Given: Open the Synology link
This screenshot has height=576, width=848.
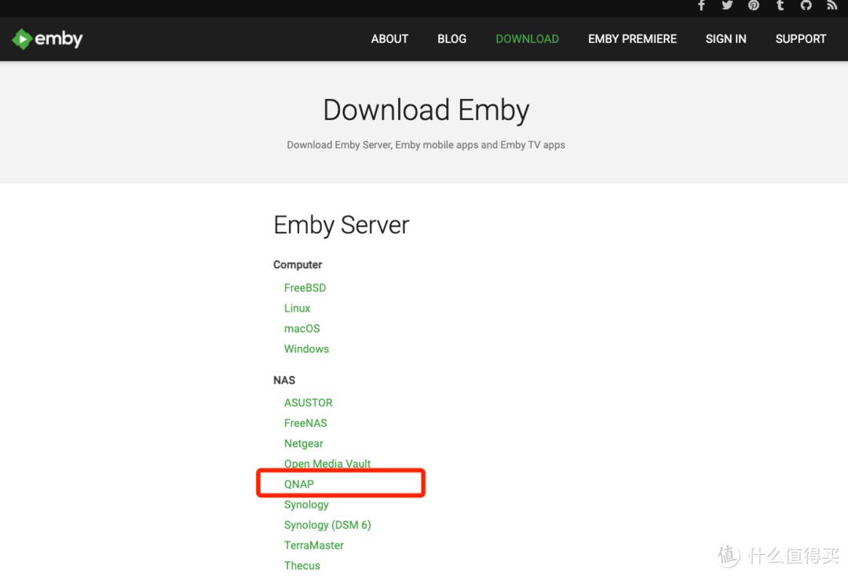Looking at the screenshot, I should [306, 505].
